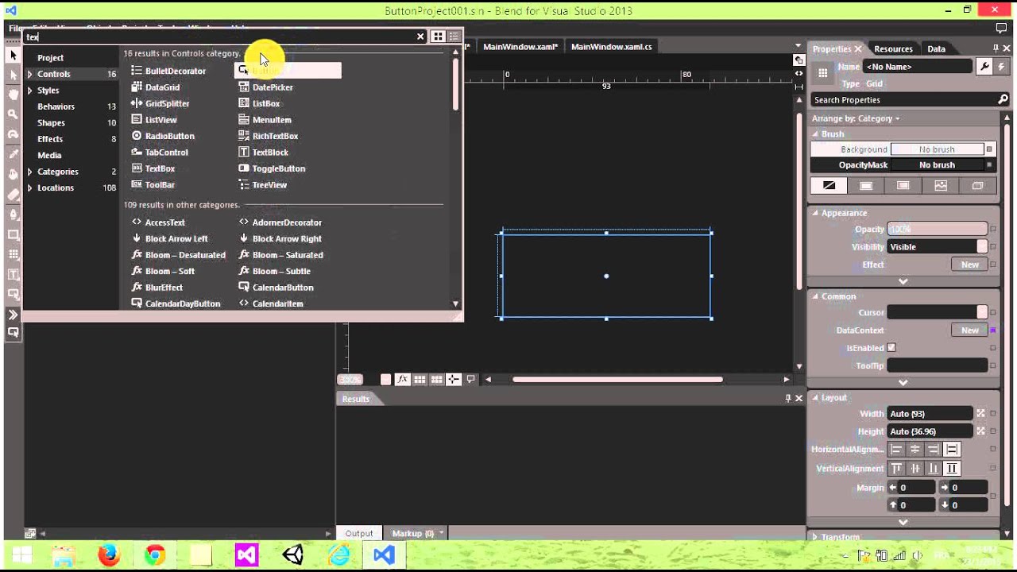Set VerticalAlignment to Stretch
Image resolution: width=1017 pixels, height=572 pixels.
pos(951,469)
